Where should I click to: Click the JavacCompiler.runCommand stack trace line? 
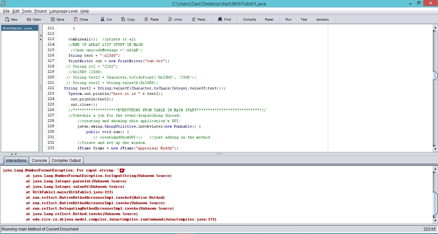click(121, 219)
